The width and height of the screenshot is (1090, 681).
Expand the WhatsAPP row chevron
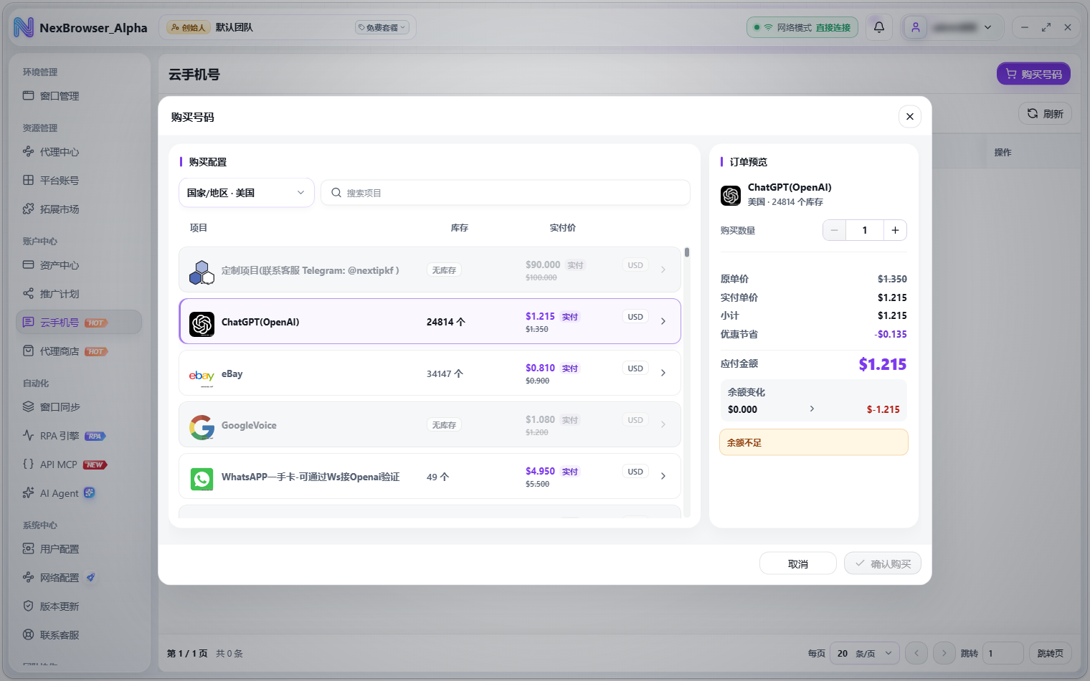coord(663,476)
